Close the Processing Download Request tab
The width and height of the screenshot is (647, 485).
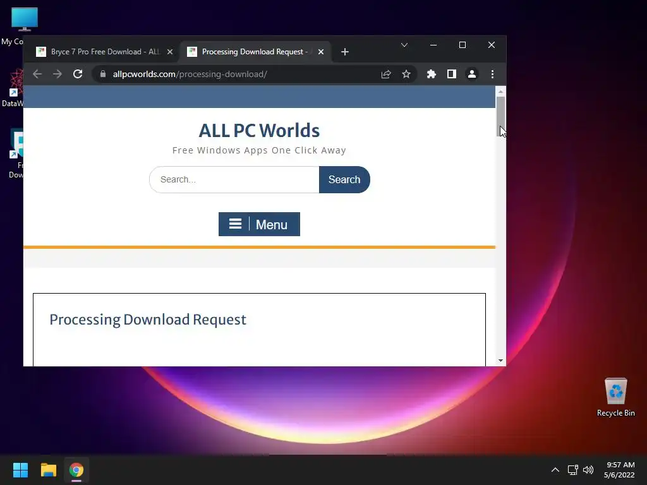321,52
